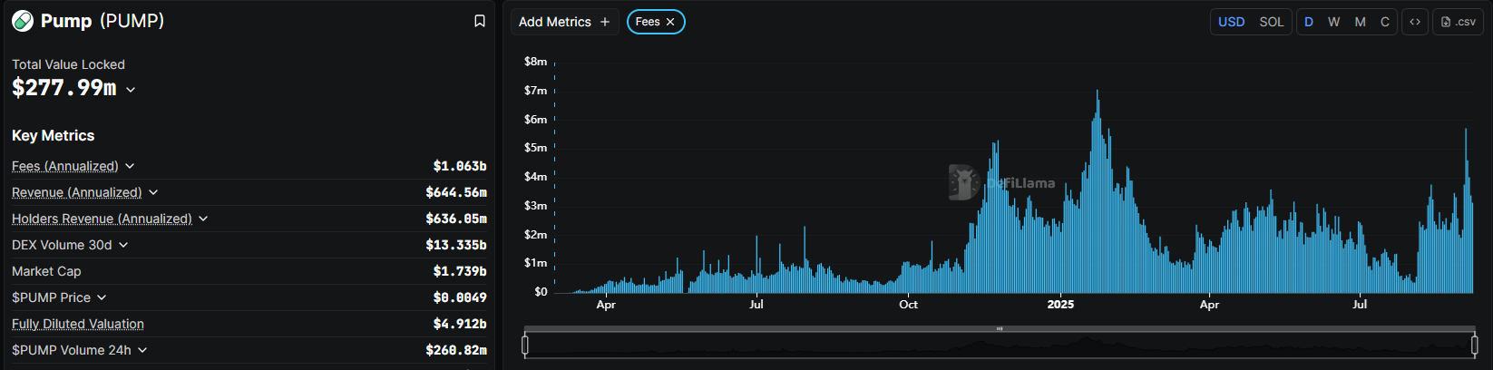Click the plus icon in Add Metrics
1493x370 pixels.
click(x=605, y=22)
